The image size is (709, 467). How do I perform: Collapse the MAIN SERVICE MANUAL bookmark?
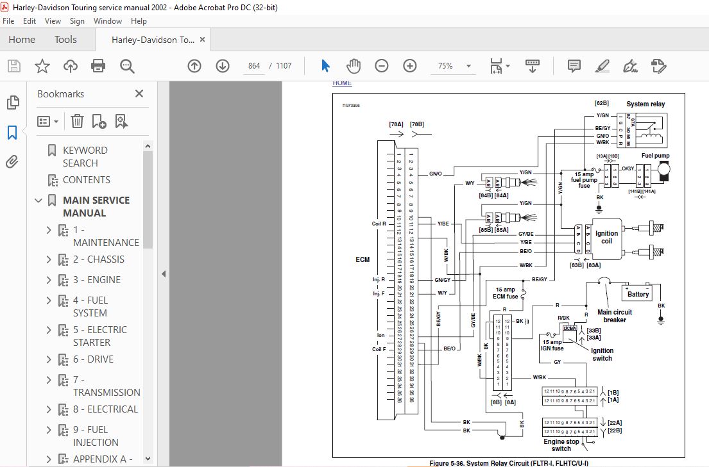click(39, 201)
